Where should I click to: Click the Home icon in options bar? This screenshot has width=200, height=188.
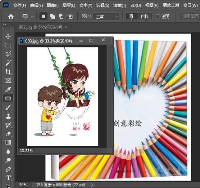pyautogui.click(x=11, y=17)
